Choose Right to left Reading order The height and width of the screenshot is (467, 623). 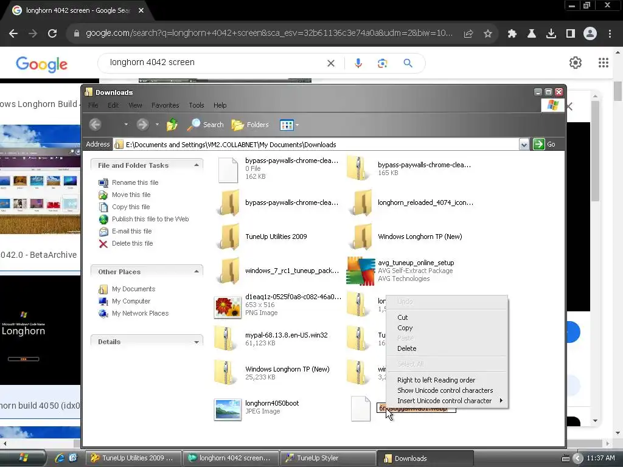(x=436, y=380)
